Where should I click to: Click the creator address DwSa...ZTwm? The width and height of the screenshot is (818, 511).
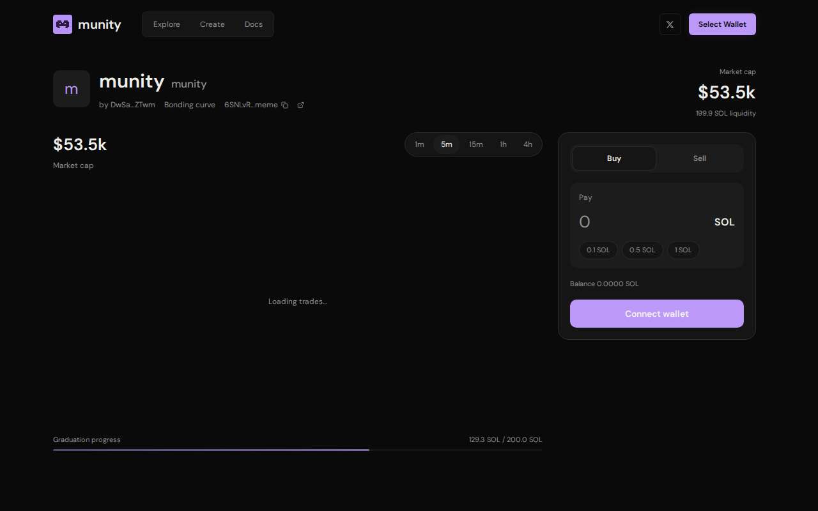click(133, 105)
